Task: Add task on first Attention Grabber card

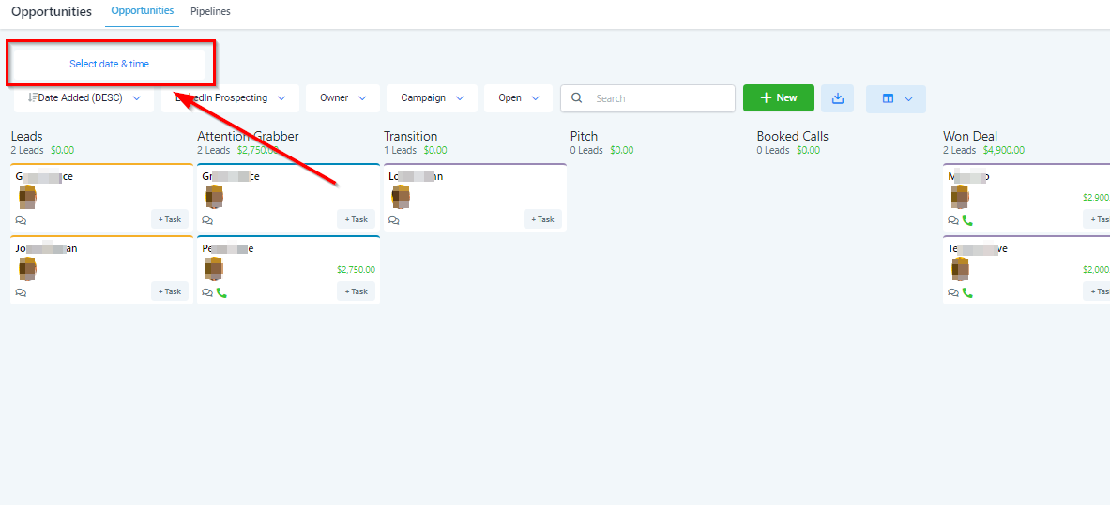Action: pyautogui.click(x=356, y=219)
